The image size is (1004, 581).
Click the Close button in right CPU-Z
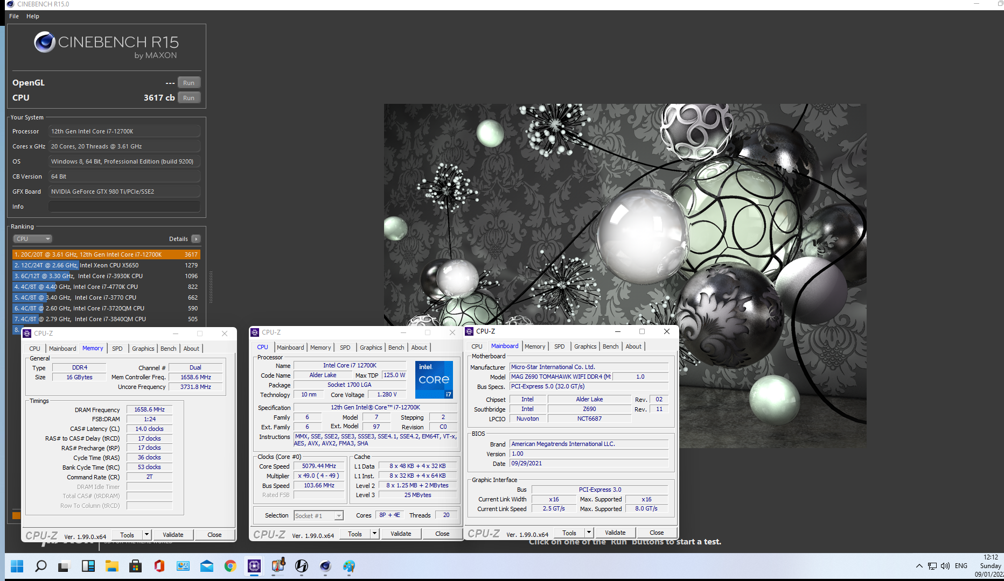click(657, 533)
